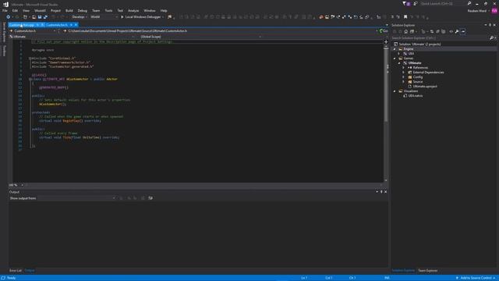The width and height of the screenshot is (499, 281).
Task: Click the Save All toolbar icon
Action: click(45, 17)
